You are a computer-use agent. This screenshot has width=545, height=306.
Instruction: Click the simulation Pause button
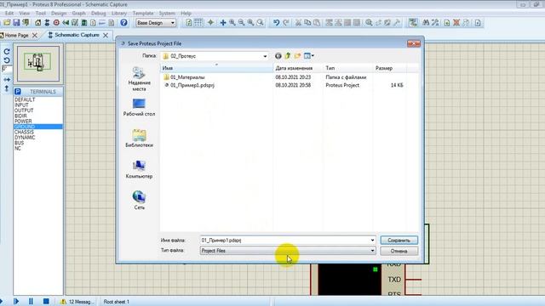[31, 301]
